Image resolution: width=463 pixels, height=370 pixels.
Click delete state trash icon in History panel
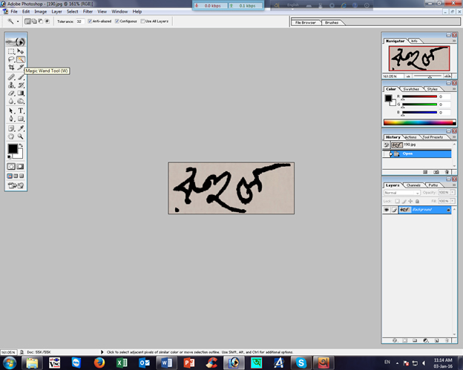(x=447, y=172)
